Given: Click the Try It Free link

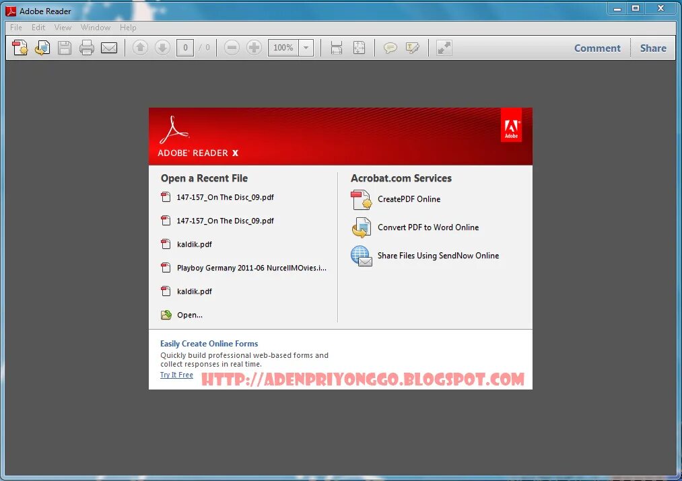Looking at the screenshot, I should pos(176,375).
